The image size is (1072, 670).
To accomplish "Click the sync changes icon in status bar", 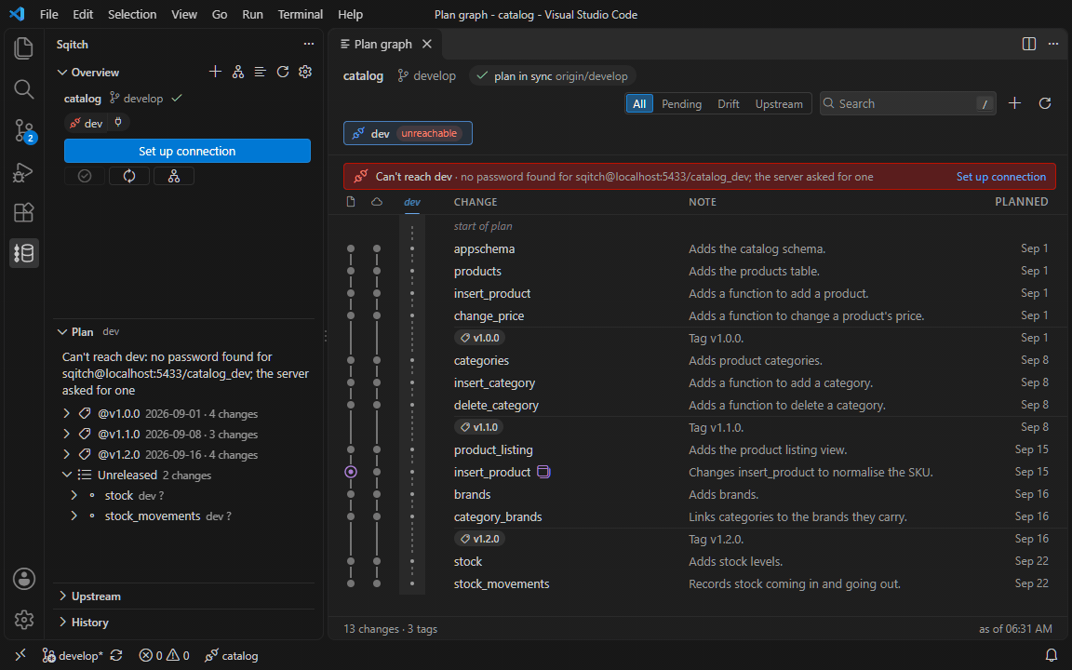I will click(116, 656).
